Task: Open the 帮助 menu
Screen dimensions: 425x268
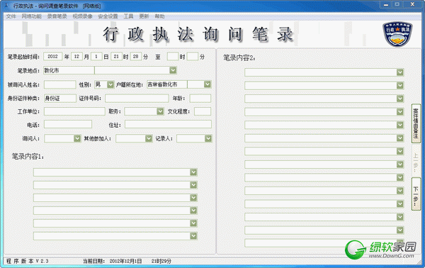Action: [159, 16]
